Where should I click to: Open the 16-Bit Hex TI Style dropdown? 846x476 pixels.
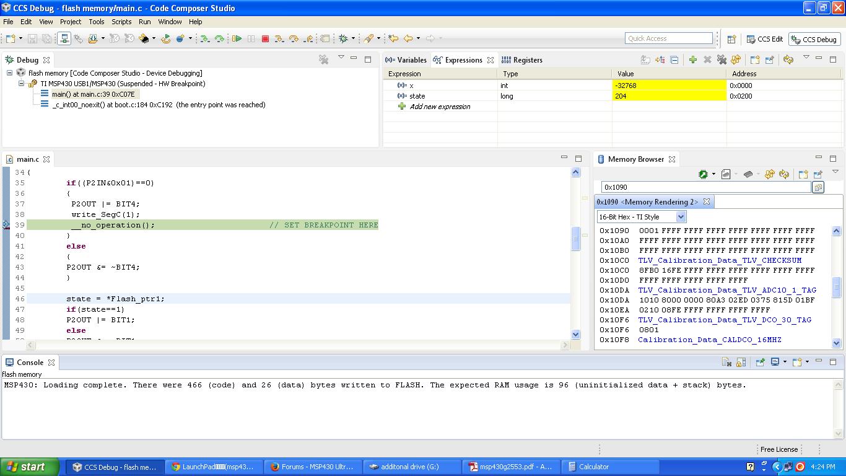pos(681,217)
